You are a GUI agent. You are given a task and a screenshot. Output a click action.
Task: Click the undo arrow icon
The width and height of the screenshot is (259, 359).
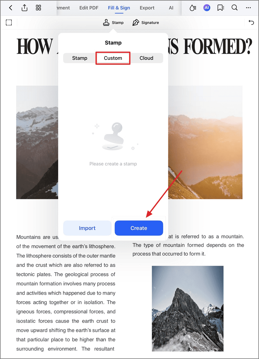(x=251, y=22)
